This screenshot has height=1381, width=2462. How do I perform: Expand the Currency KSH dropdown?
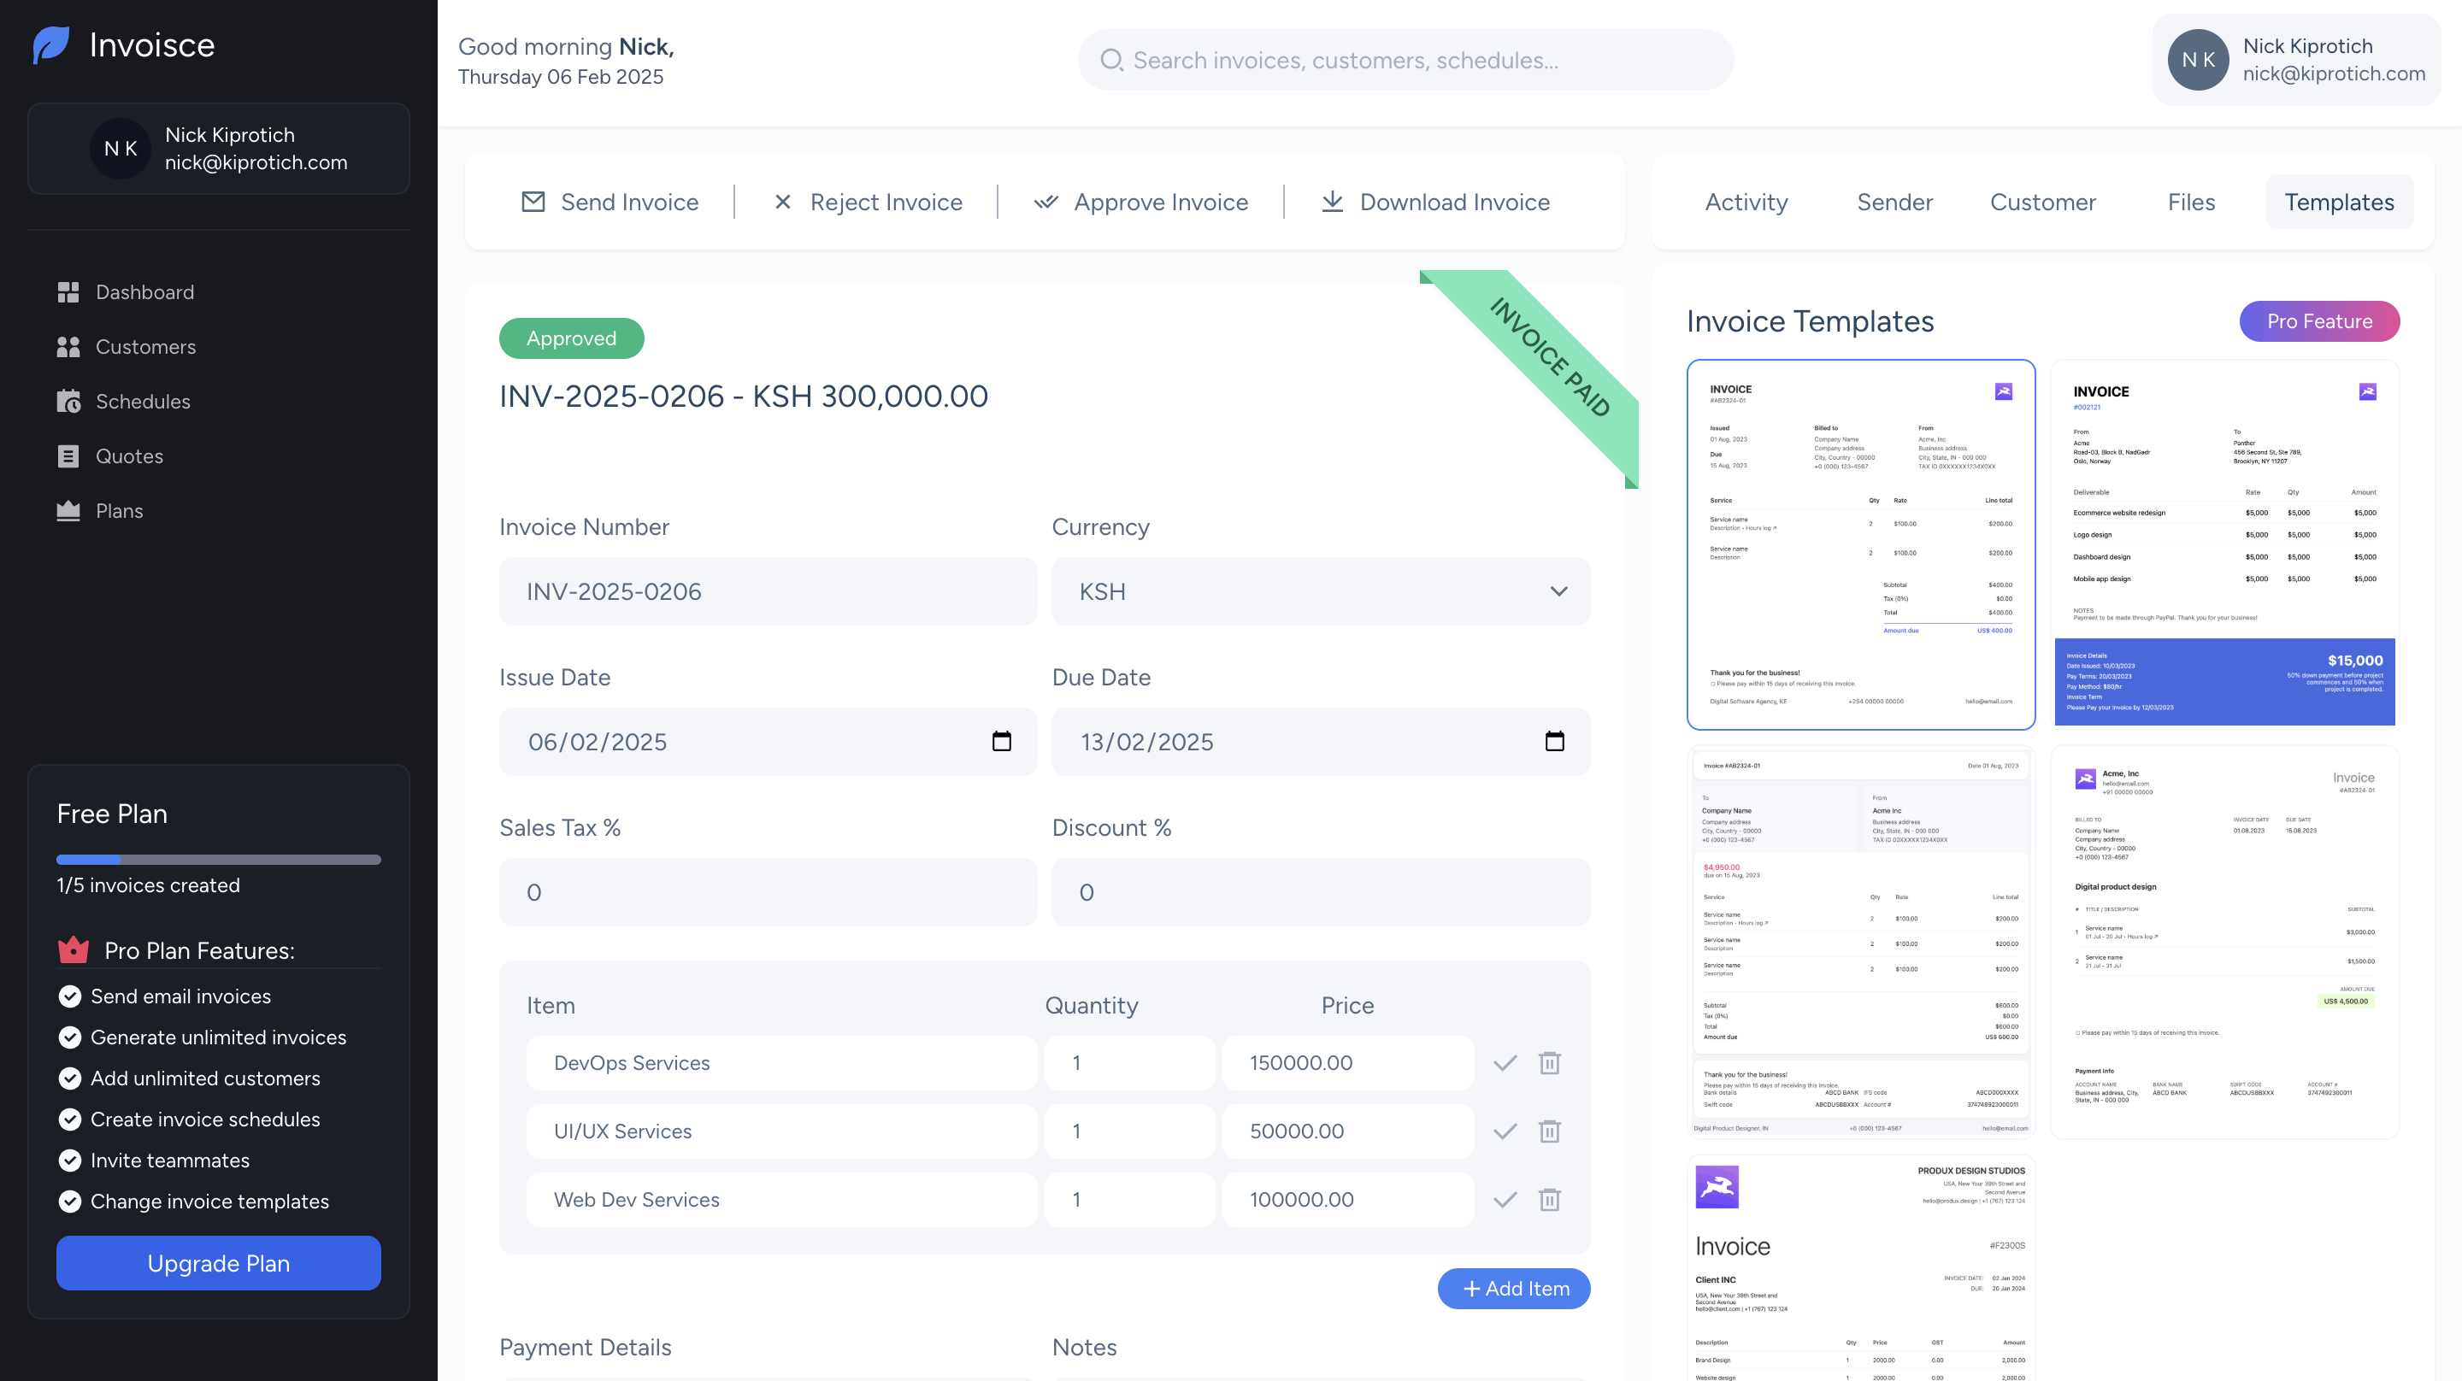[x=1558, y=591]
